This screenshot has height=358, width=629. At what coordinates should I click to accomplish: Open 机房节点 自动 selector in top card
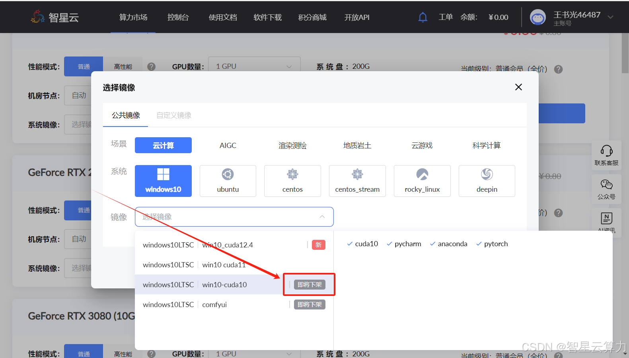pyautogui.click(x=78, y=95)
